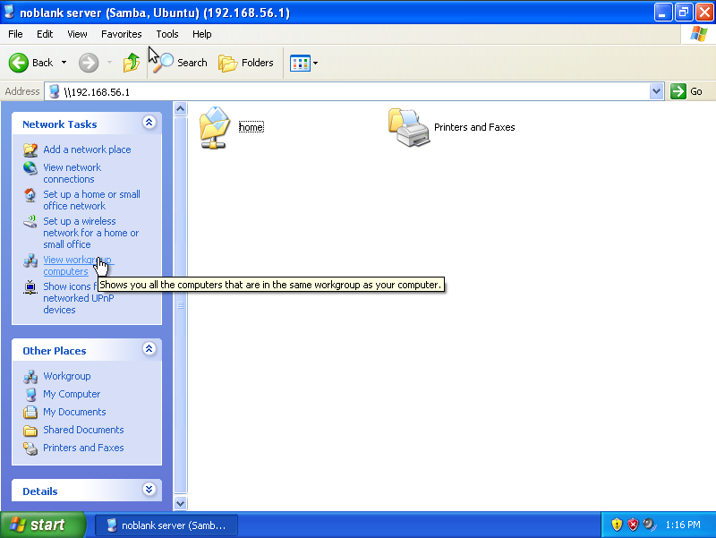Open My Computer from Other Places

click(72, 394)
